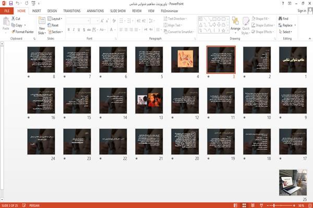Click the Reset button in Slides group

pyautogui.click(x=53, y=25)
